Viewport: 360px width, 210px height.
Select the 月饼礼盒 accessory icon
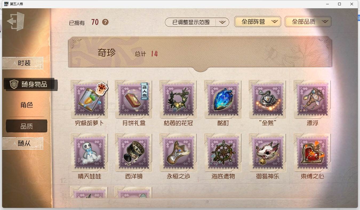[x=134, y=99]
